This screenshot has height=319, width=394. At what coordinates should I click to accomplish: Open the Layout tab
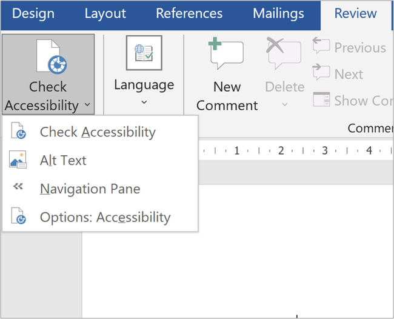tap(105, 13)
